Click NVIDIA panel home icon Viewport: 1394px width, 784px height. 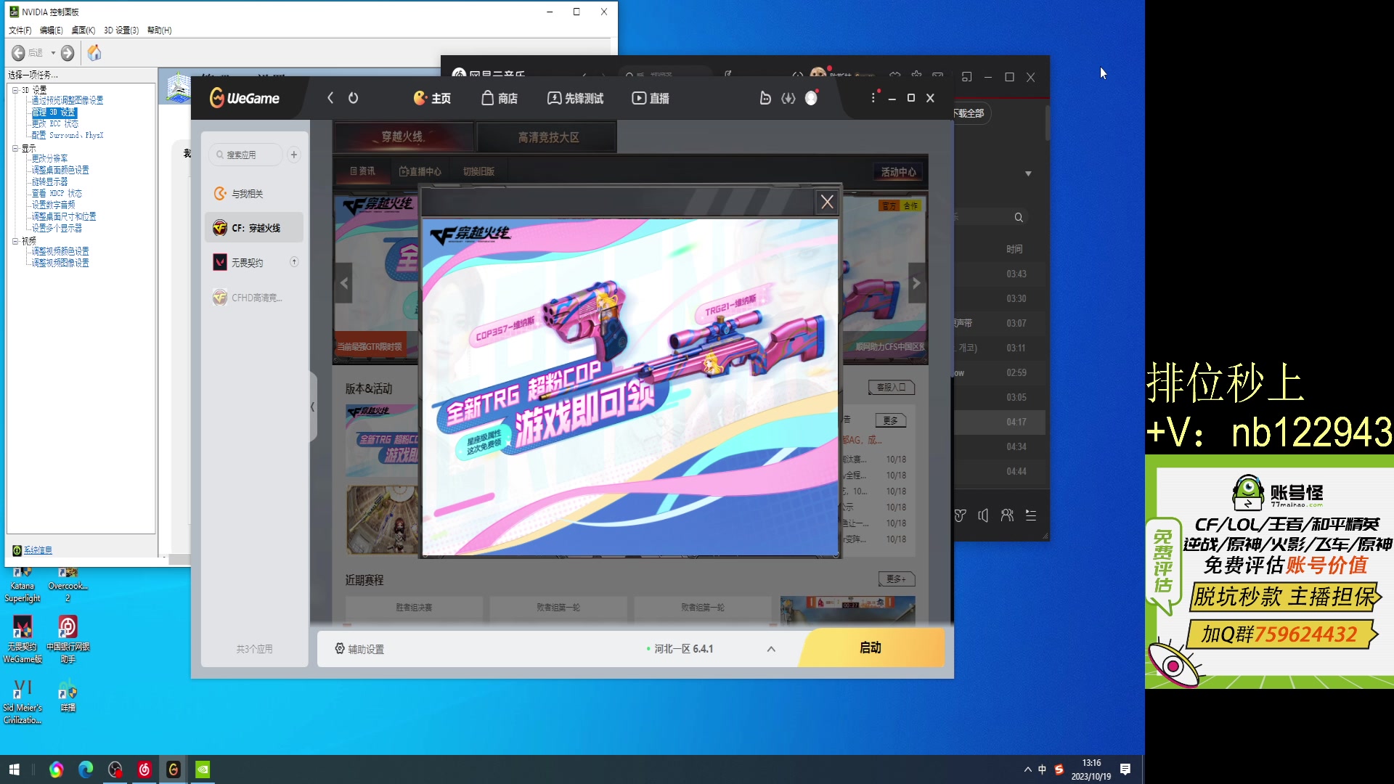pos(94,53)
